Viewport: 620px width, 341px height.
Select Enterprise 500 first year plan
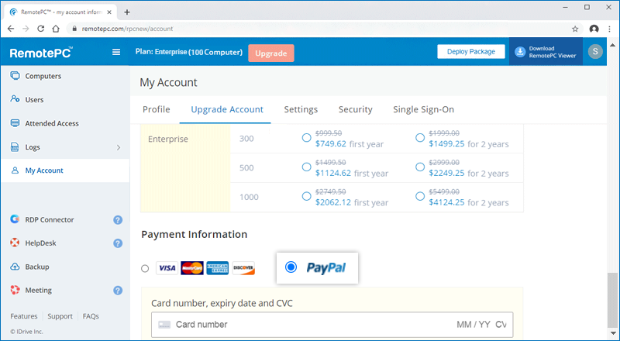[306, 167]
